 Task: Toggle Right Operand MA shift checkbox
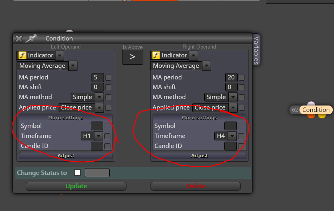click(242, 87)
